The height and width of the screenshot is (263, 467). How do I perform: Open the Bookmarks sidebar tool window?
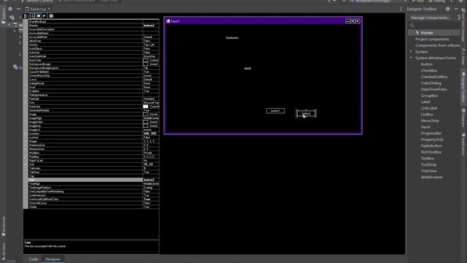point(3,226)
